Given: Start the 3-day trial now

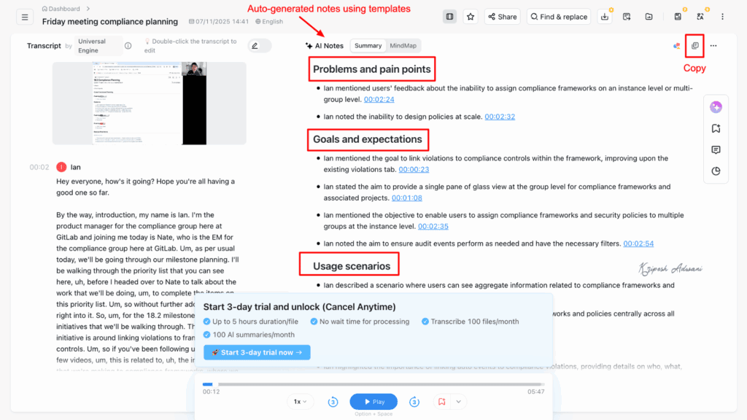Looking at the screenshot, I should coord(257,352).
